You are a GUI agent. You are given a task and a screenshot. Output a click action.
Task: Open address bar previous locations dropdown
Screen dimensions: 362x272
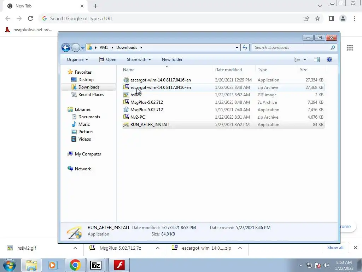tap(237, 48)
